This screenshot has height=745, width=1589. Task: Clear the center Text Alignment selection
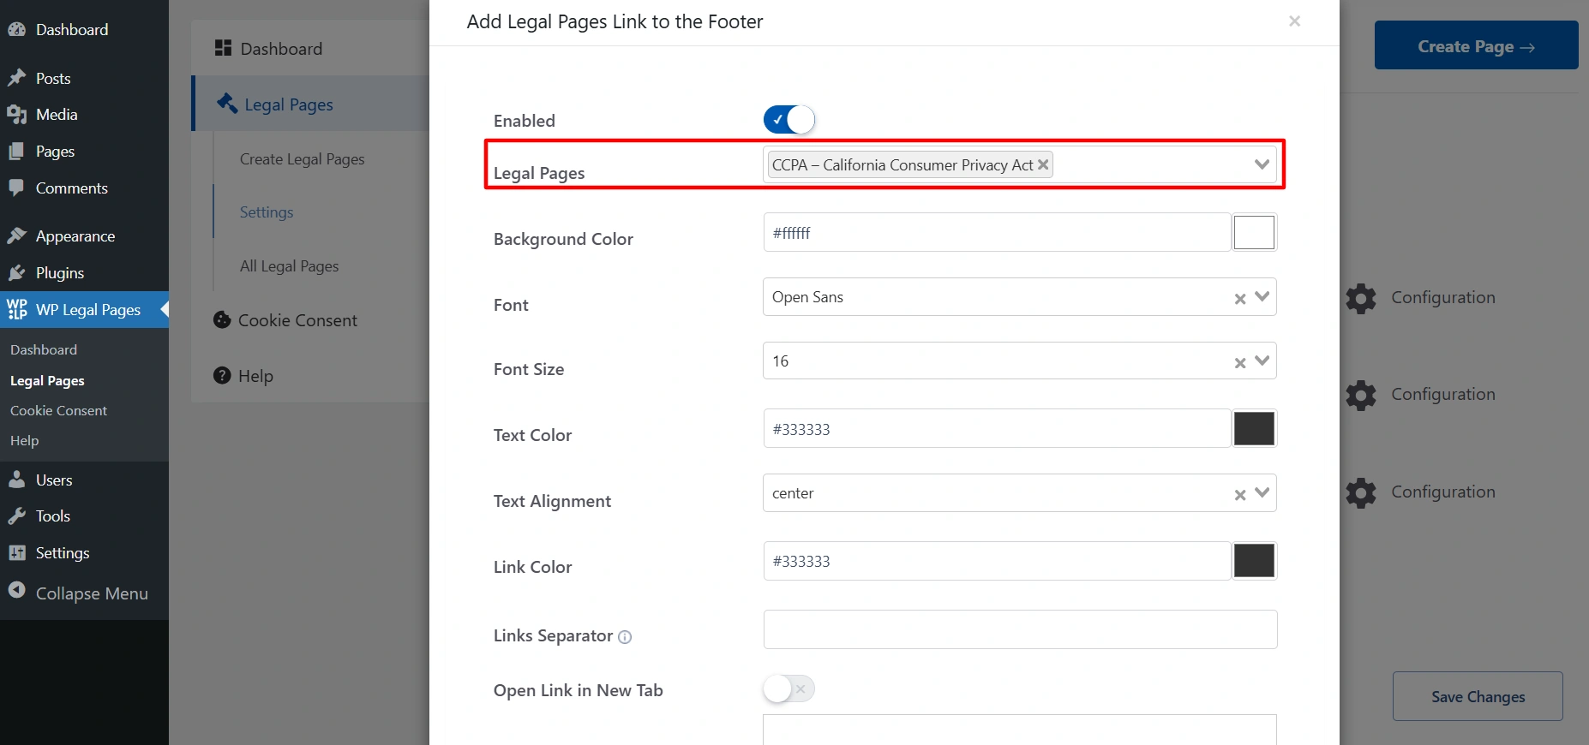click(x=1239, y=495)
